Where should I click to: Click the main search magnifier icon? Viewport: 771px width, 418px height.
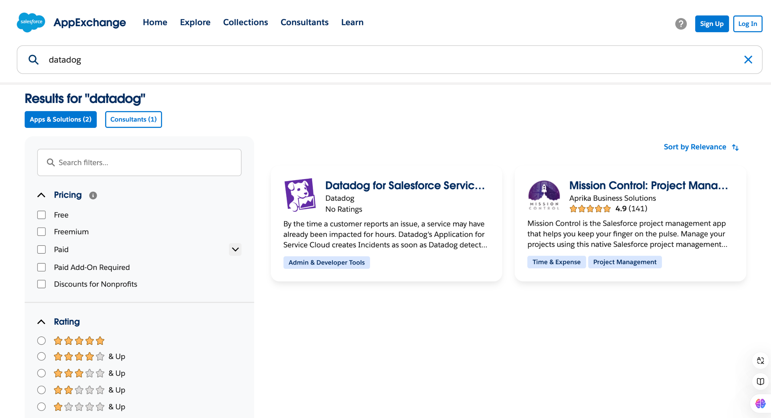tap(33, 60)
